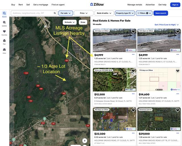182x146 pixels.
Task: Open Find an agent menu
Action: (x=58, y=5)
